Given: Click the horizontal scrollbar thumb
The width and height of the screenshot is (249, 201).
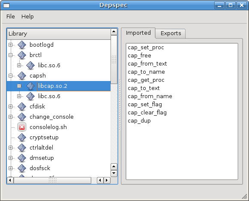Looking at the screenshot, I should coord(52,180).
